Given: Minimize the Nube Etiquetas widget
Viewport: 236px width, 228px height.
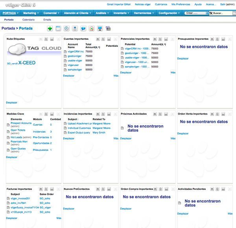Looking at the screenshot, I should [52, 39].
